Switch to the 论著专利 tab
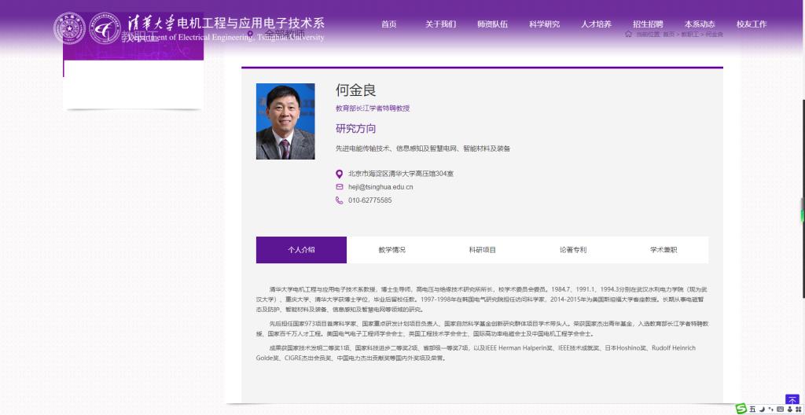805x415 pixels. point(573,250)
